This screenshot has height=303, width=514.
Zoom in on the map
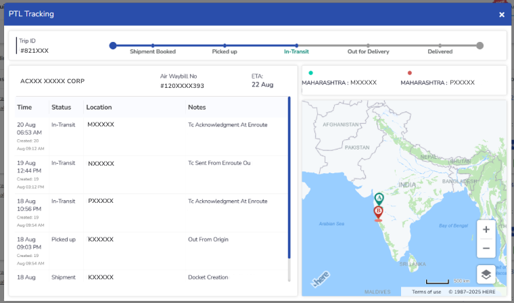(x=486, y=229)
